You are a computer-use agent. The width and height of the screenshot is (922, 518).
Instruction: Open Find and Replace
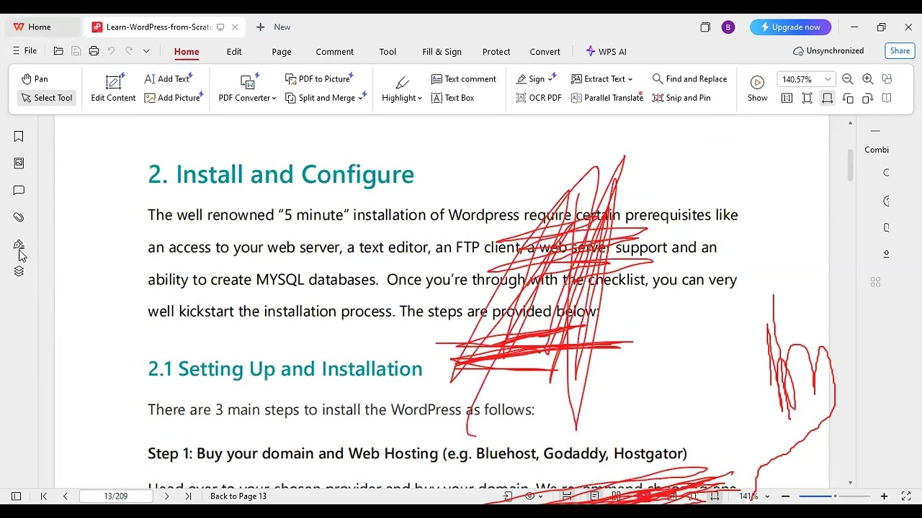click(689, 79)
